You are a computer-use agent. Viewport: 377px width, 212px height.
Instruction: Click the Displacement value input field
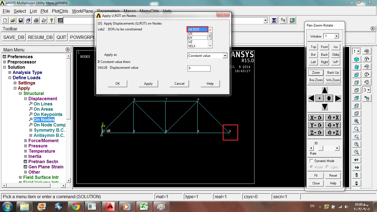point(199,68)
